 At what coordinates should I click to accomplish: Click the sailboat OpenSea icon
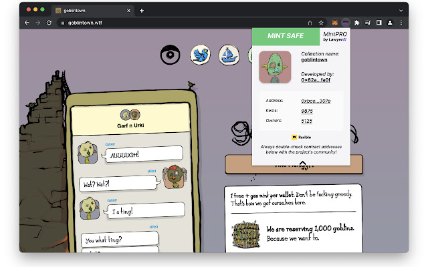(229, 55)
